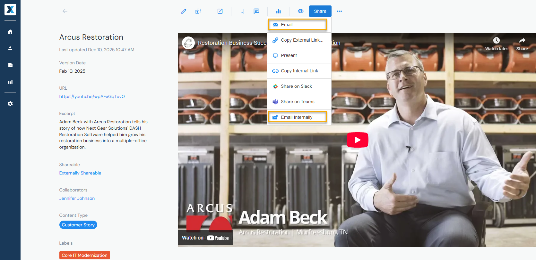Click the Last updated Dec 10, 2025 text
The height and width of the screenshot is (260, 536).
click(x=97, y=50)
